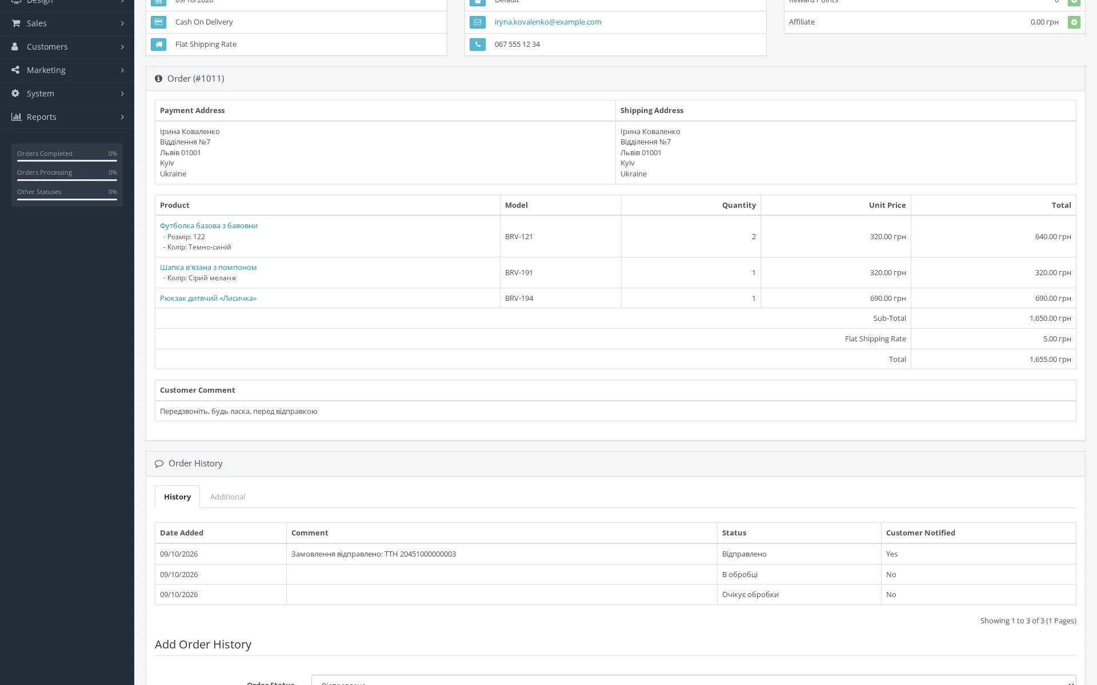The width and height of the screenshot is (1097, 685).
Task: Click the telephone icon beside 067 555 12 34
Action: [478, 45]
